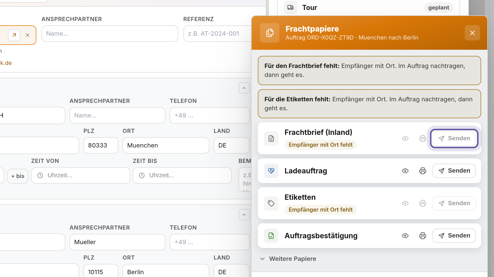Open the Zeit von time picker
Screen dimensions: 494x277
[81, 175]
